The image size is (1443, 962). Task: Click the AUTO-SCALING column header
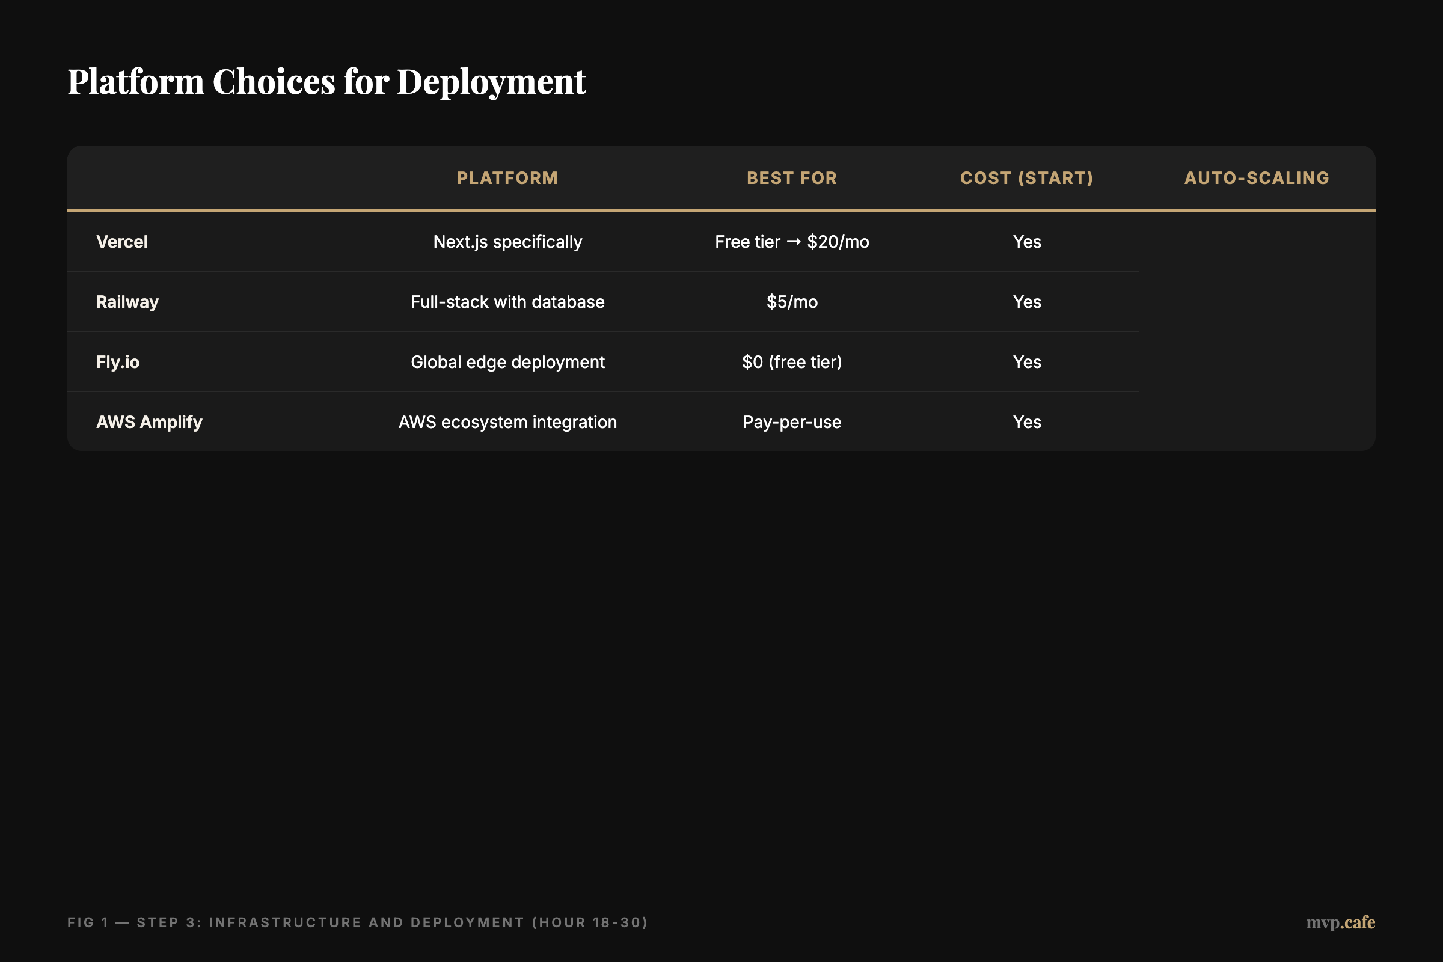coord(1256,178)
